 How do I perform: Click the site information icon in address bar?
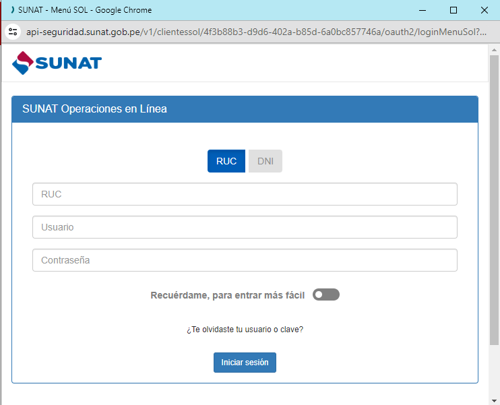13,32
